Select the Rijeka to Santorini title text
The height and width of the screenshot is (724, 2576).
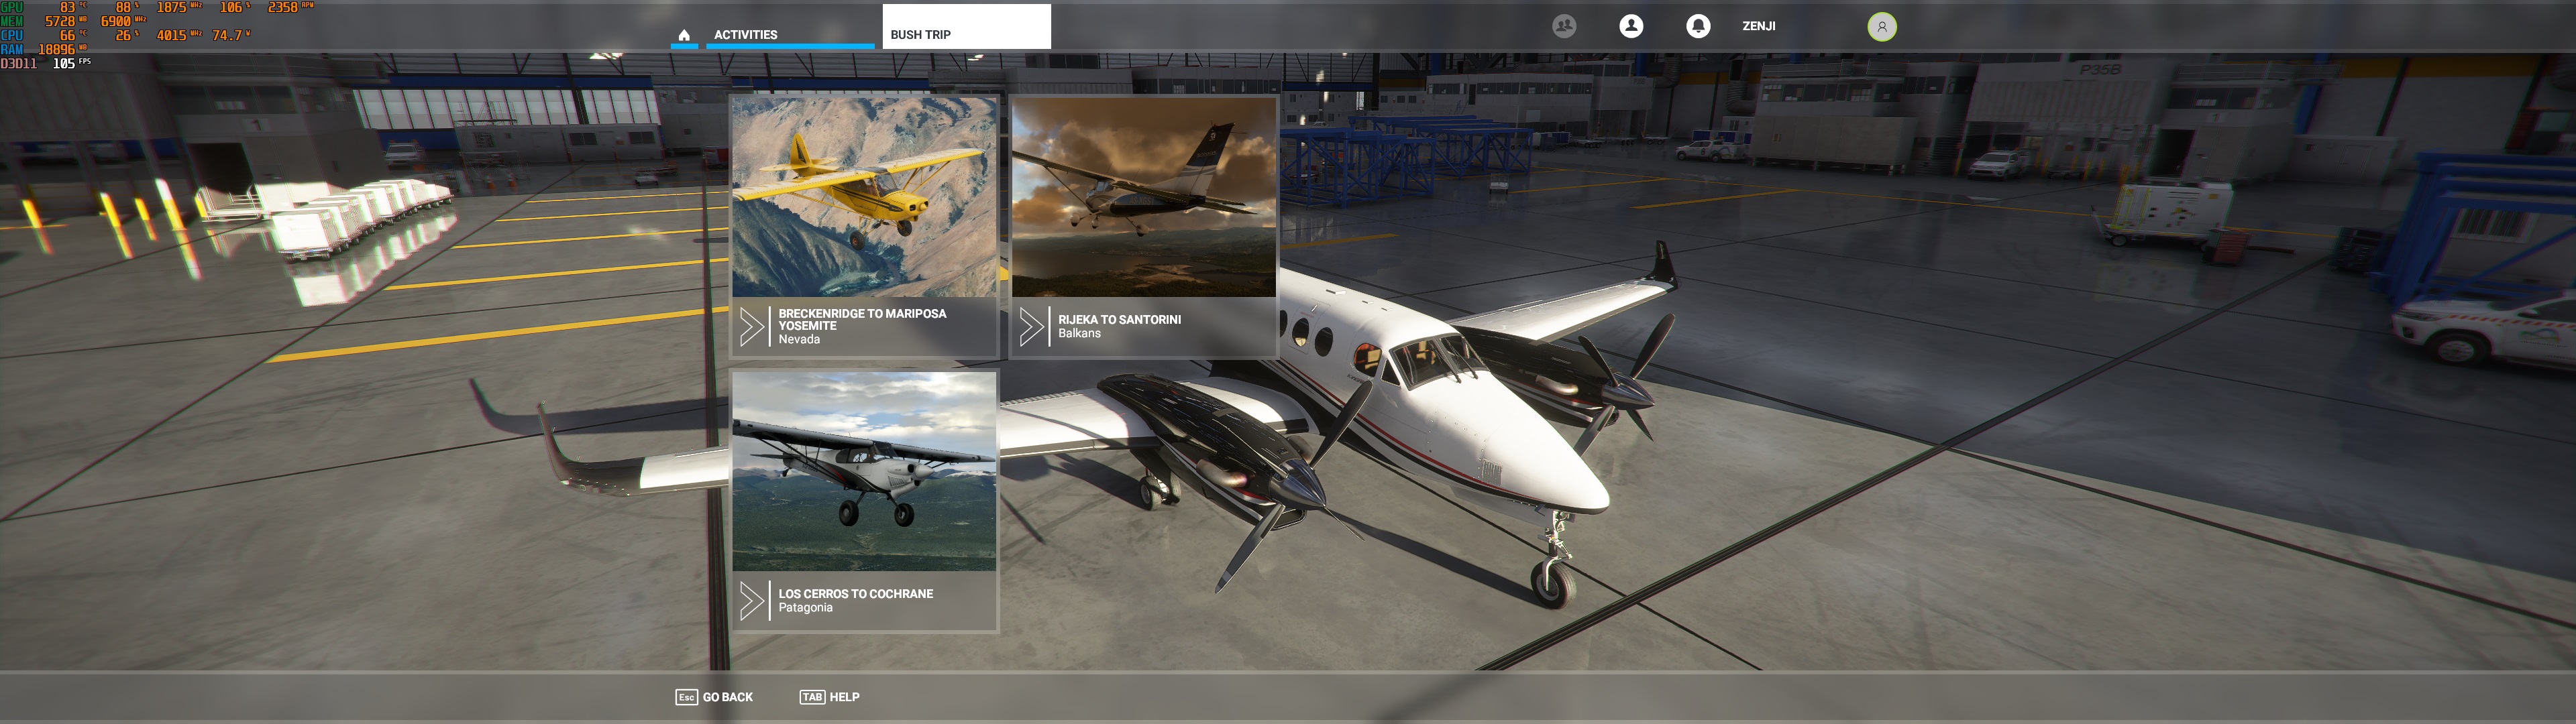(1119, 320)
